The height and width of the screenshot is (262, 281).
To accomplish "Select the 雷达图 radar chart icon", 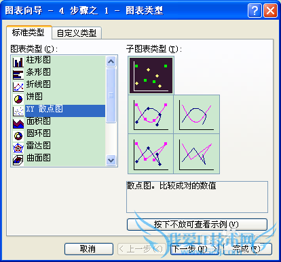I will click(x=18, y=148).
